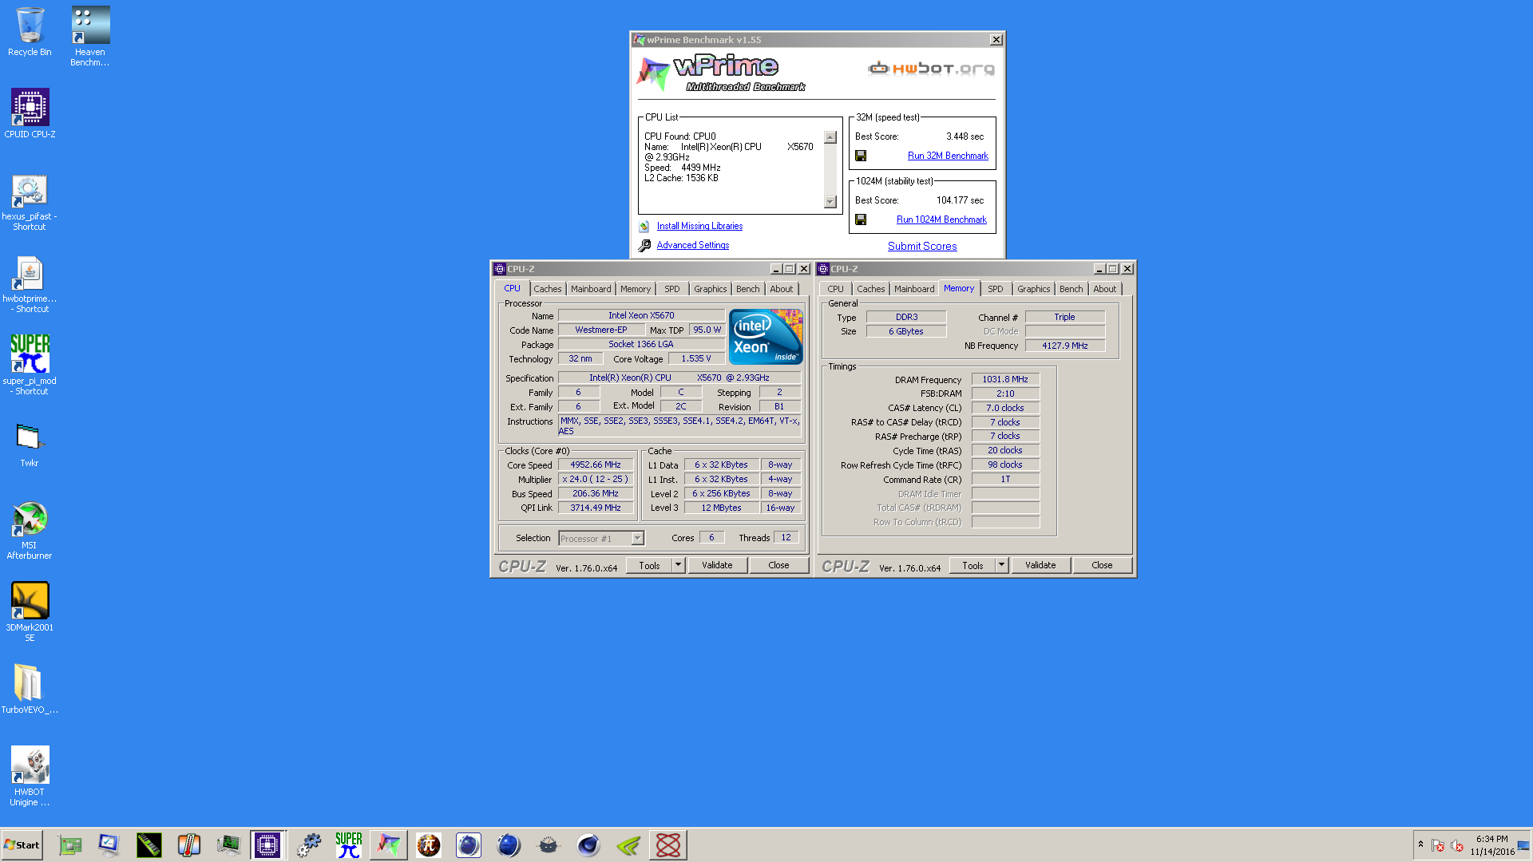Viewport: 1533px width, 862px height.
Task: Open Graphics tab in left CPU-Z window
Action: point(710,289)
